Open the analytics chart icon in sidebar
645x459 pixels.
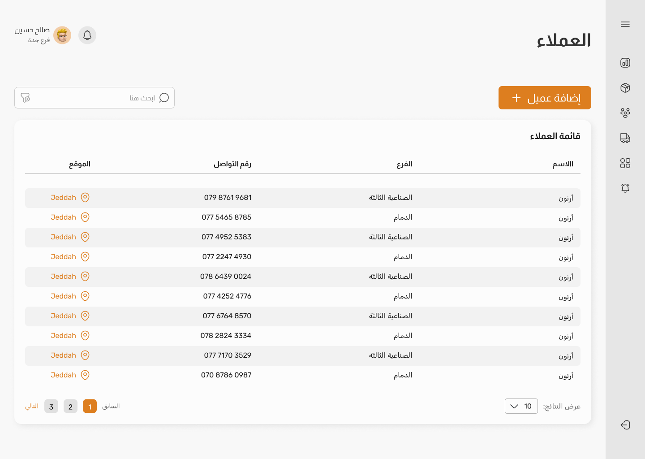(x=625, y=63)
